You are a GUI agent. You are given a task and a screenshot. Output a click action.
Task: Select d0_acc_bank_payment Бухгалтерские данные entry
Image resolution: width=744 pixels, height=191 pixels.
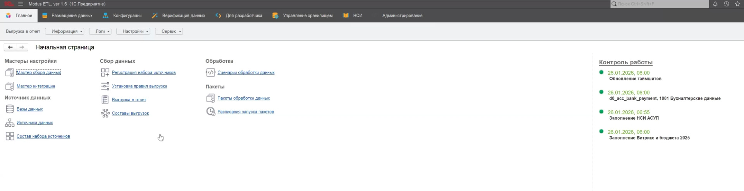pos(665,98)
